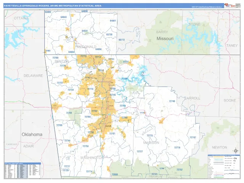Select the BARRY county label

(x=162, y=32)
